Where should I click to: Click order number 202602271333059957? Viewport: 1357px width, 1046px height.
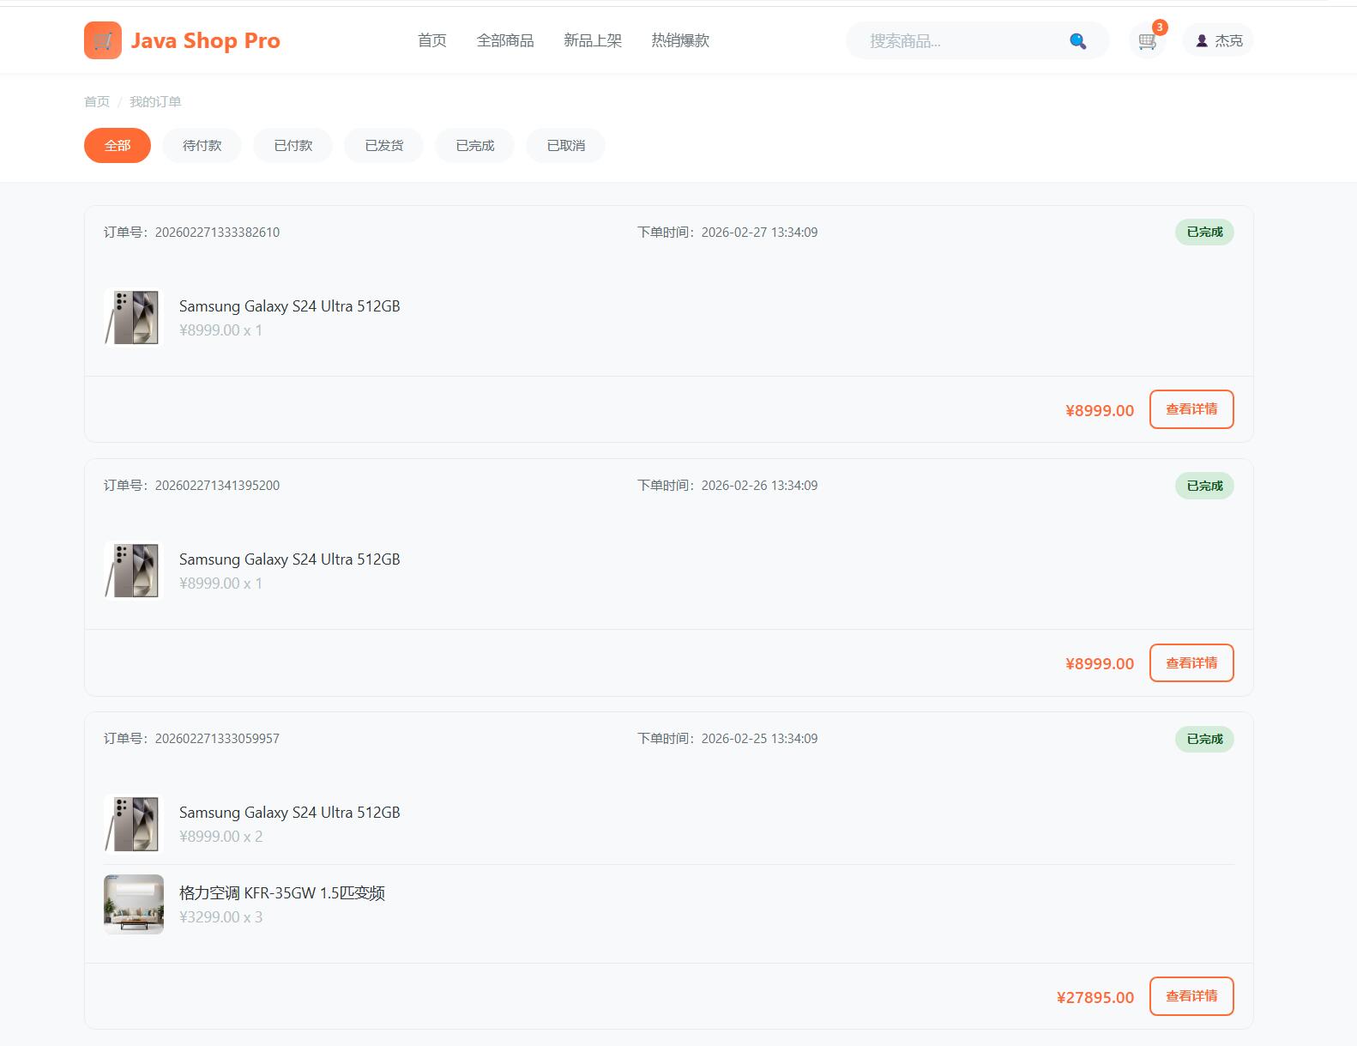coord(217,738)
